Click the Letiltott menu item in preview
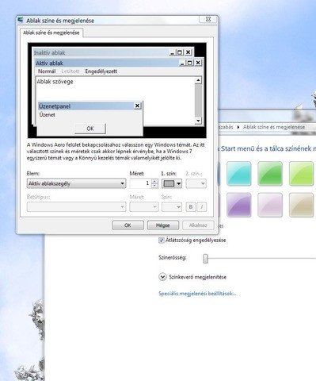The width and height of the screenshot is (316, 381). 70,71
